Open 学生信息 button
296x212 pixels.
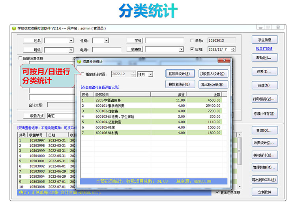click(x=265, y=40)
